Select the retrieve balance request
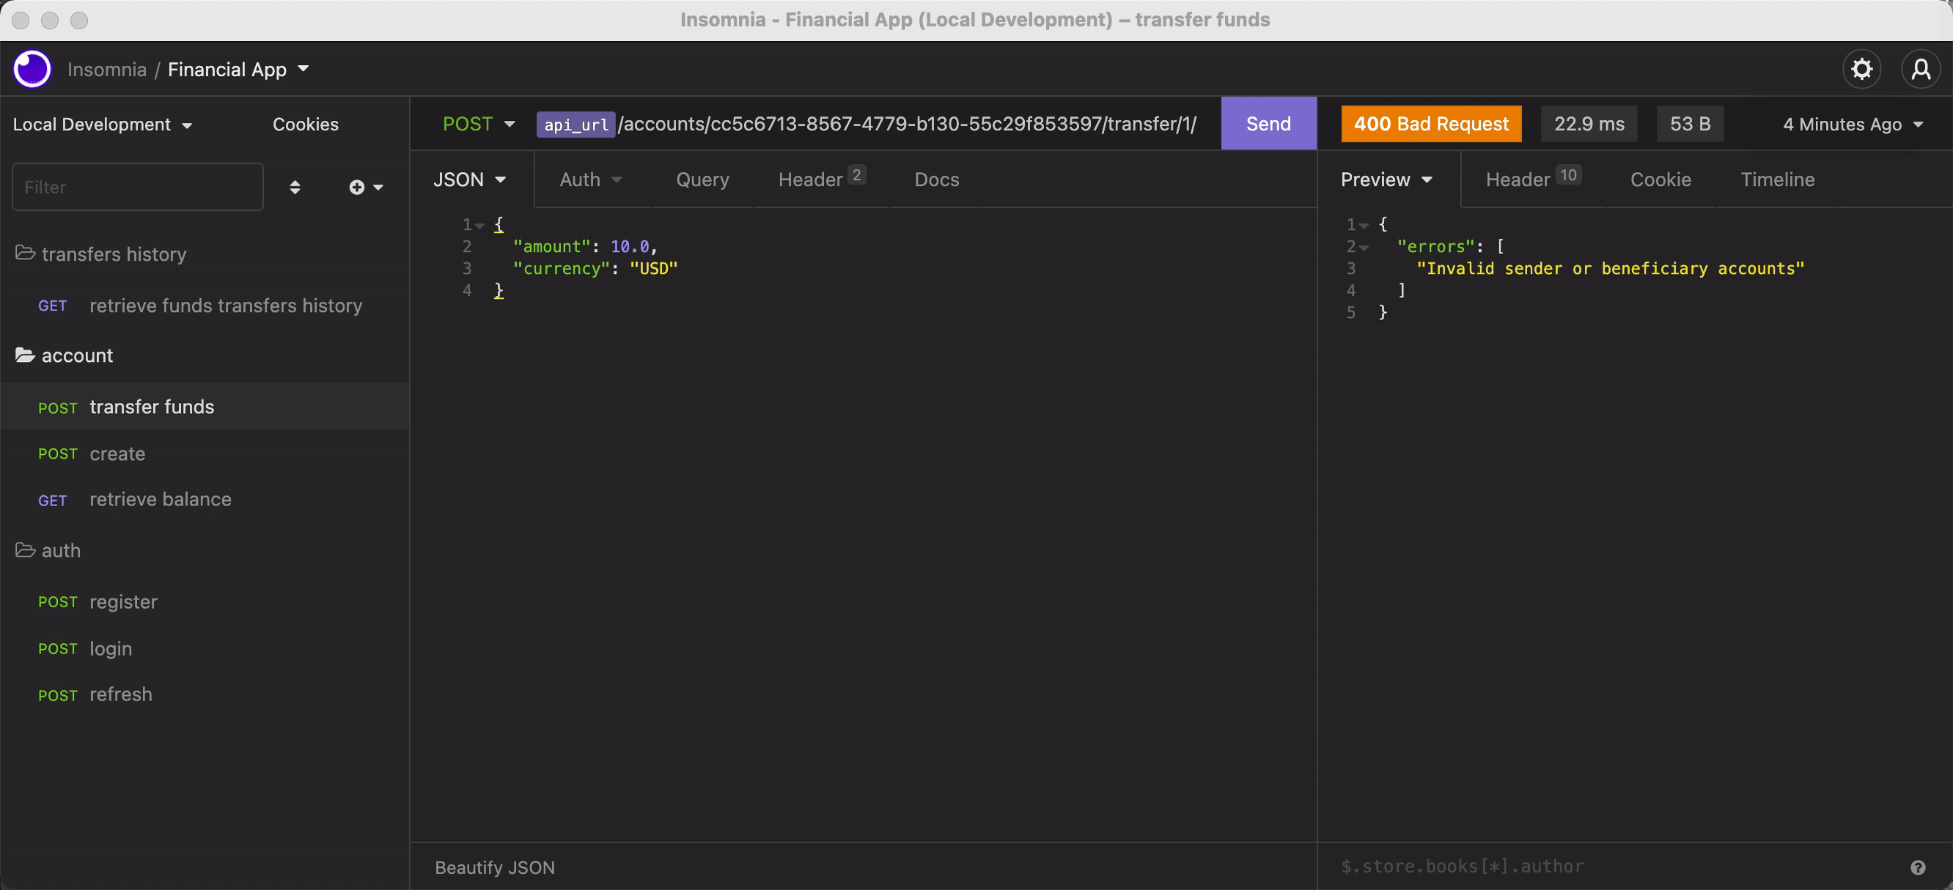 click(x=160, y=500)
